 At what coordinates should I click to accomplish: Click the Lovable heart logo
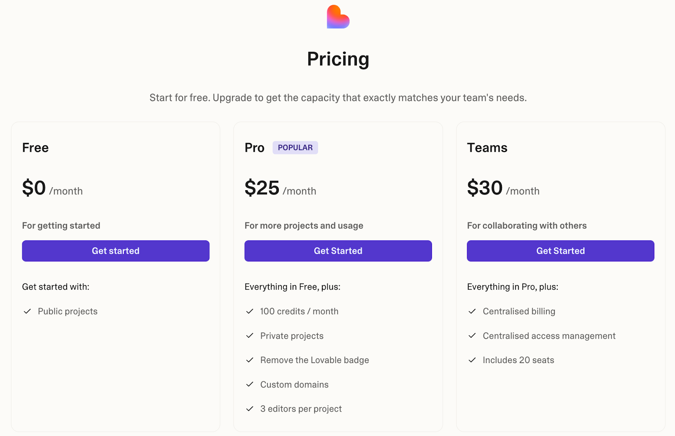point(338,17)
